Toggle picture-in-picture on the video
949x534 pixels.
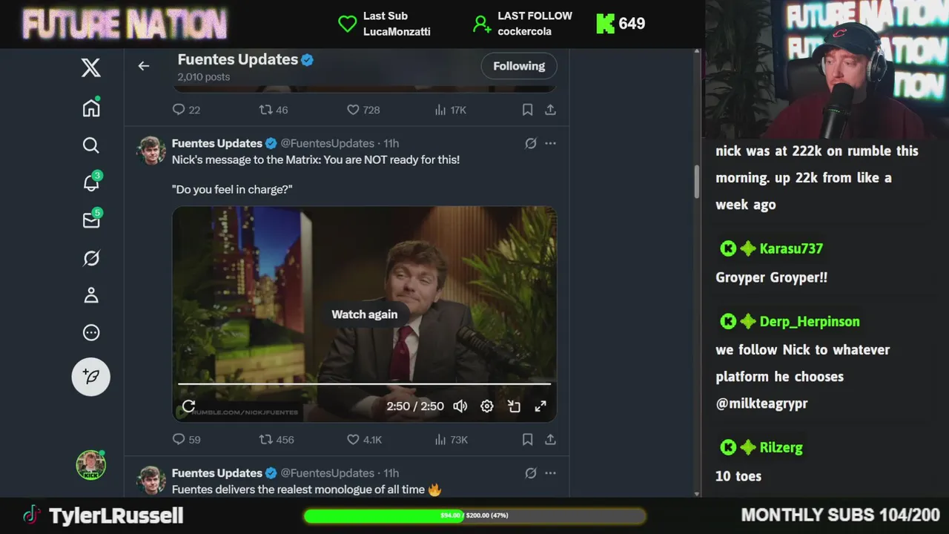[514, 406]
